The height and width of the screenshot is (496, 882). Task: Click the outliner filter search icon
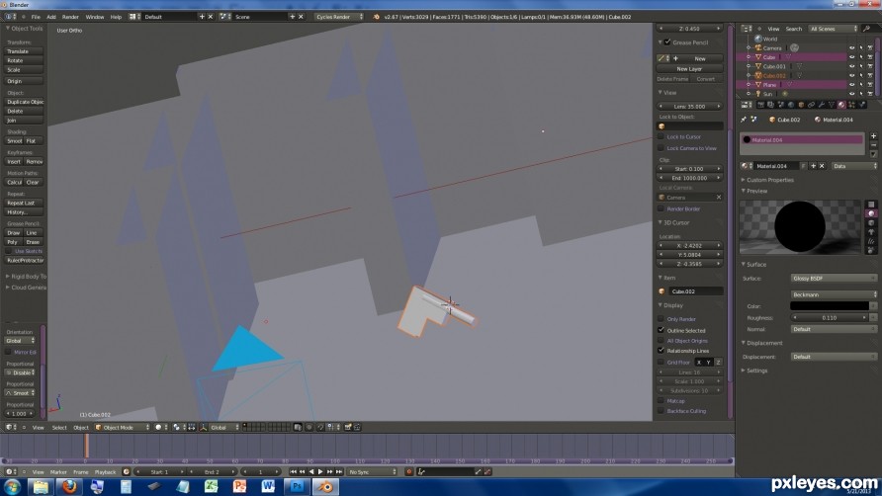867,29
